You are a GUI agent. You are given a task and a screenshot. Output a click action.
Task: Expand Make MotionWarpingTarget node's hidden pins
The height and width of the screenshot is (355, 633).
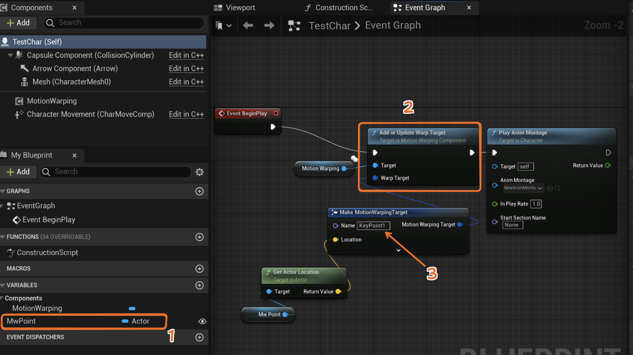(398, 250)
